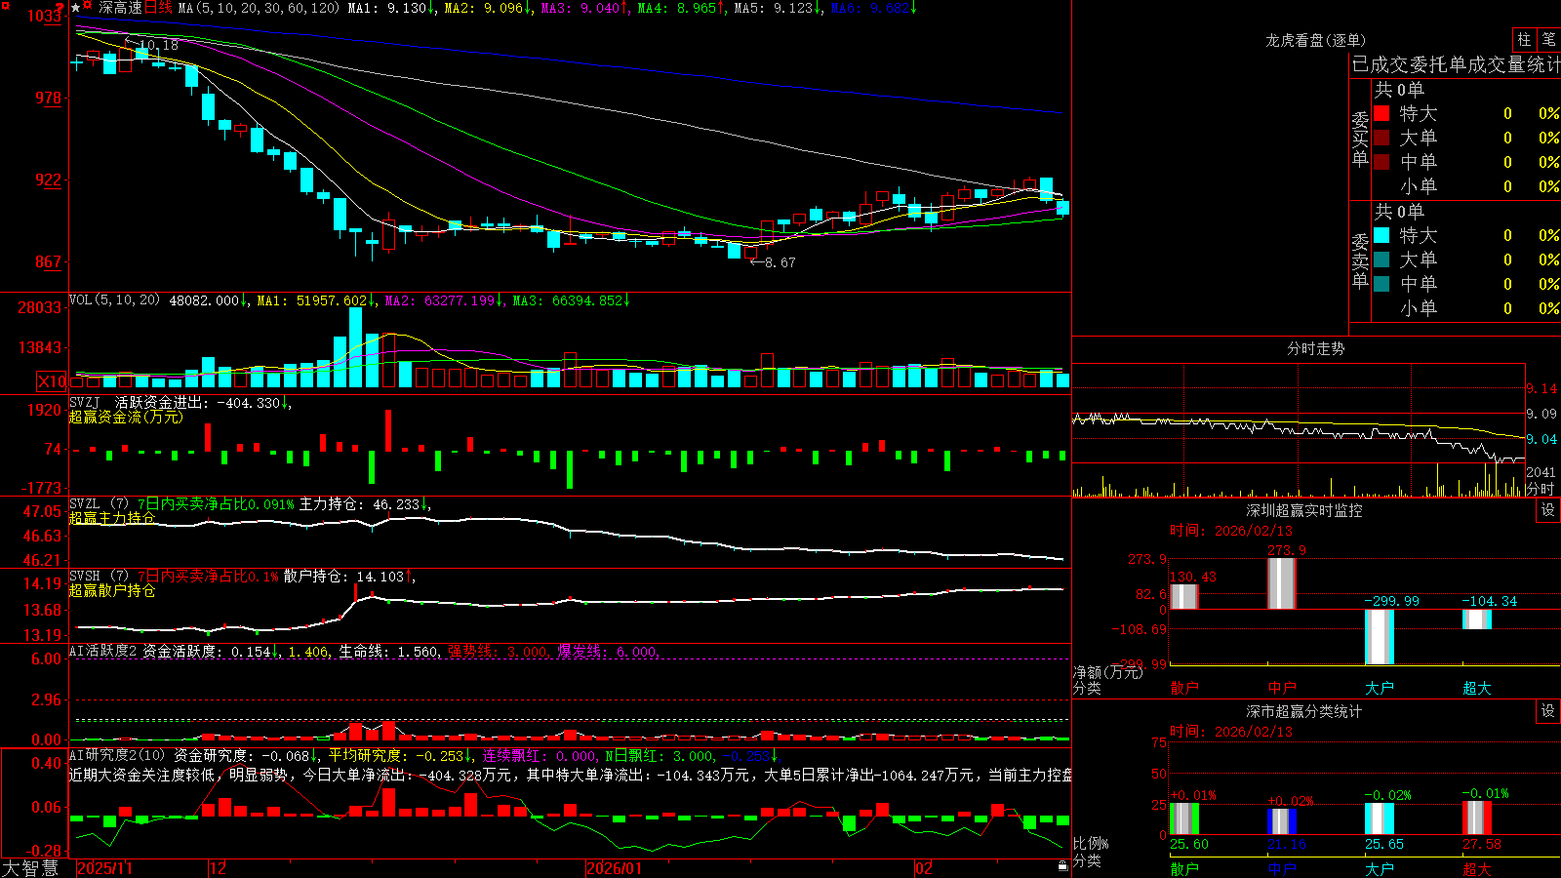Click the dark red 中单 buy order swatch
Image resolution: width=1561 pixels, height=878 pixels.
pyautogui.click(x=1381, y=162)
